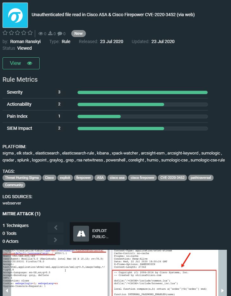
Task: Rate the rule three stars
Action: pos(17,33)
